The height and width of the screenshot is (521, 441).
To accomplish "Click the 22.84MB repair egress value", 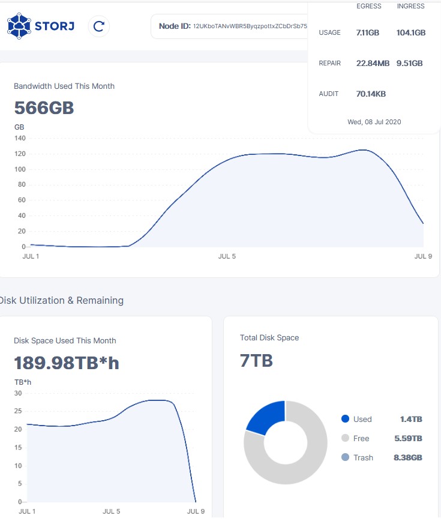I will coord(373,64).
